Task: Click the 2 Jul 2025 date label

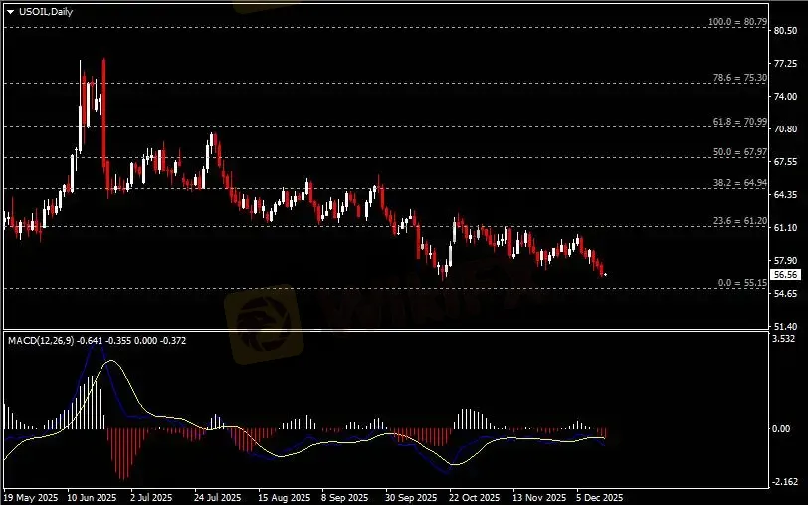Action: click(x=151, y=498)
